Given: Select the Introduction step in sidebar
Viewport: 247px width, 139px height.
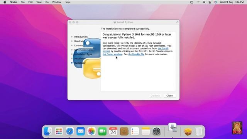Looking at the screenshot, I should [x=81, y=37].
